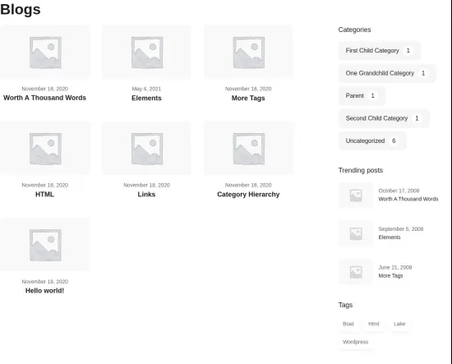Click trending Elements post title
This screenshot has width=452, height=364.
pyautogui.click(x=390, y=237)
